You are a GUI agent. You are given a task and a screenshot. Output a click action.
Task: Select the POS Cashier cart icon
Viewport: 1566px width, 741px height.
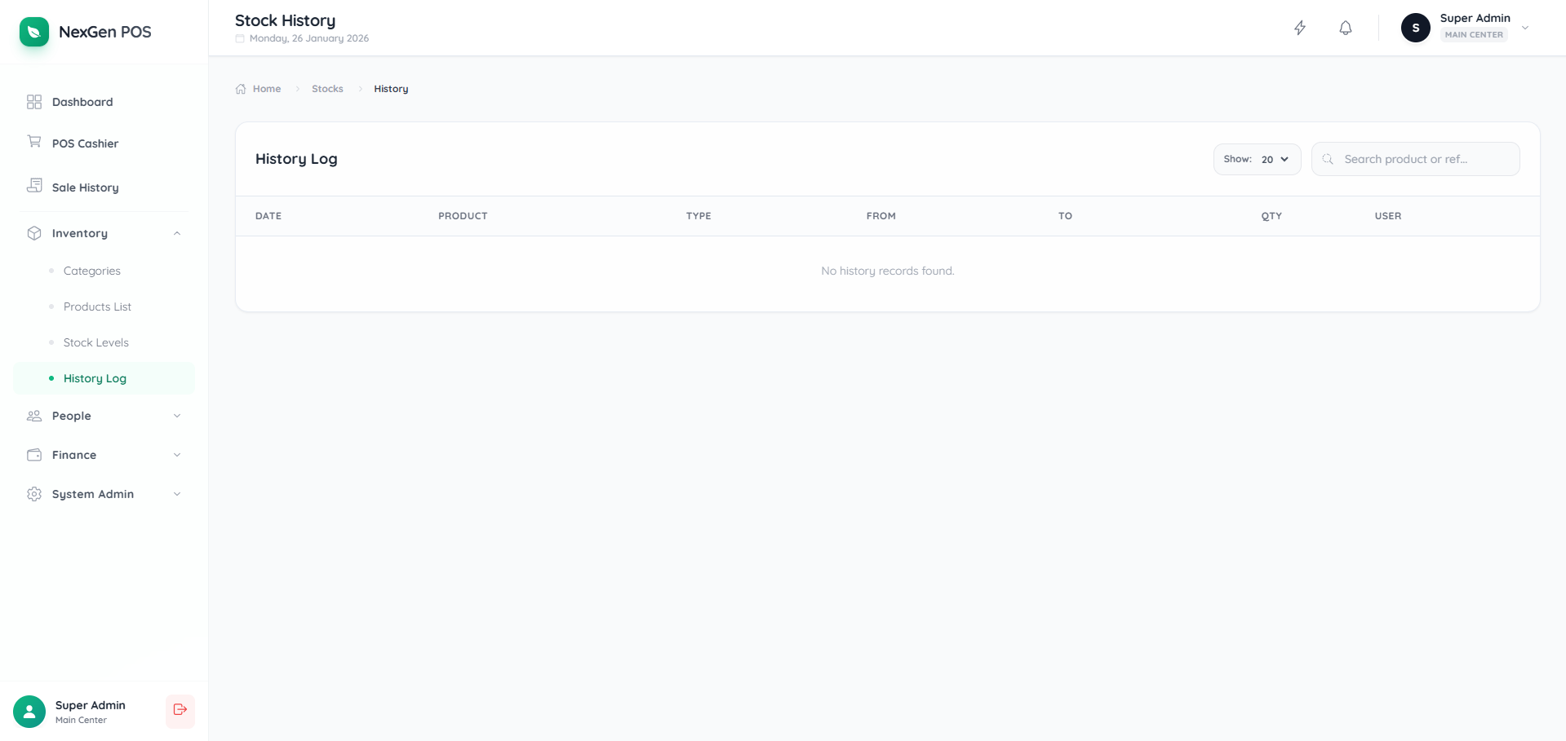tap(33, 141)
